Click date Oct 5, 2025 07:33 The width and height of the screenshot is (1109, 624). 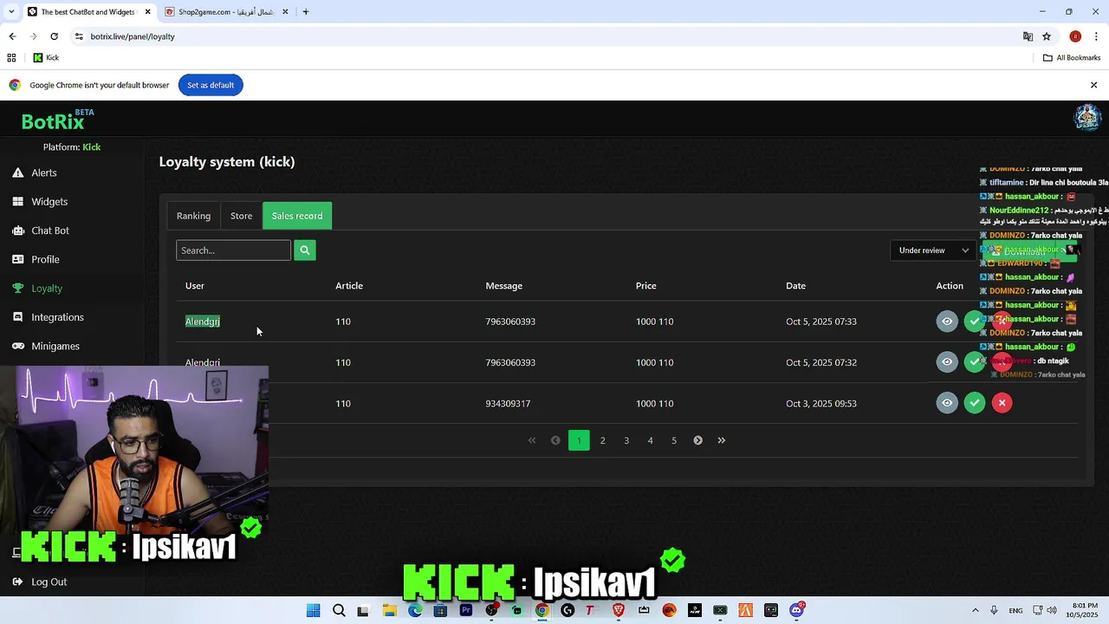coord(820,322)
